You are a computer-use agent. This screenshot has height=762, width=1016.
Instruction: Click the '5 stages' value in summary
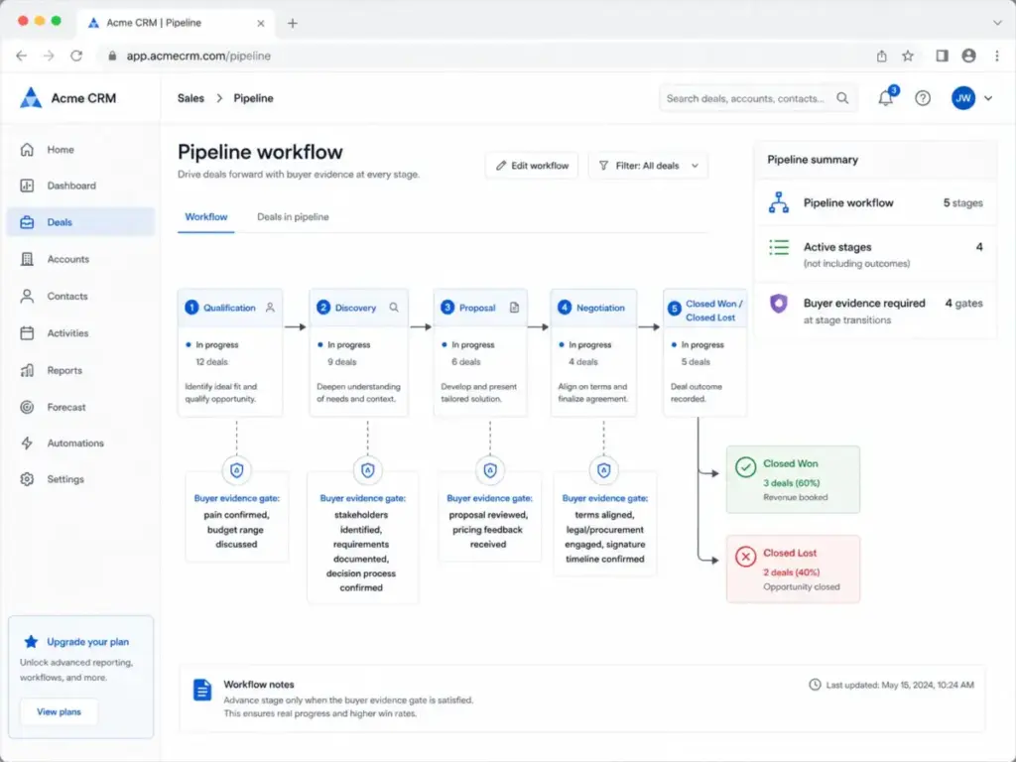pyautogui.click(x=962, y=202)
